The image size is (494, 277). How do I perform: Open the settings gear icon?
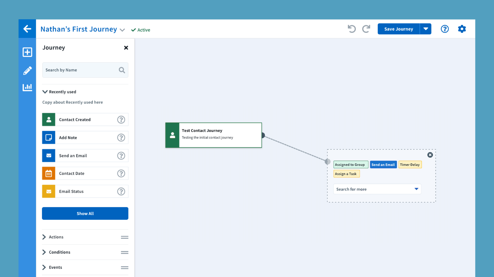click(462, 29)
